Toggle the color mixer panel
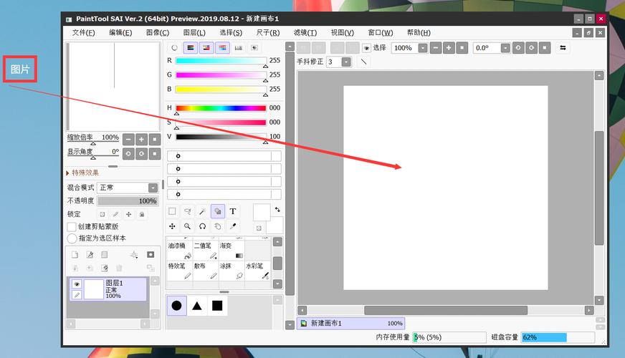This screenshot has width=625, height=358. 222,48
